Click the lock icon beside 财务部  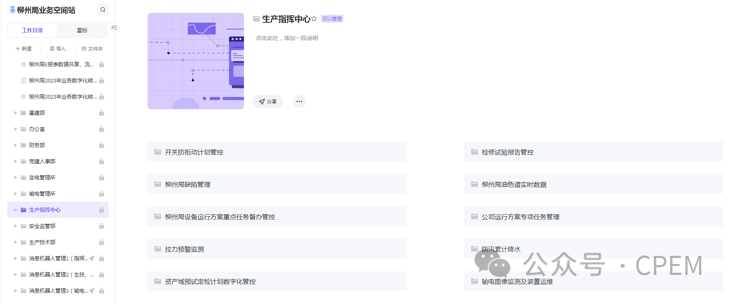pos(102,145)
